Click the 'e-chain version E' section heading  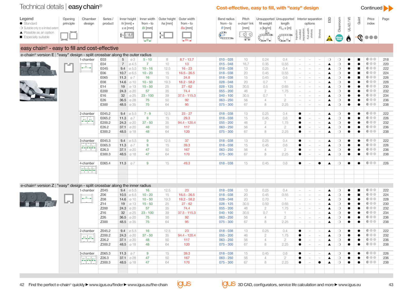point(86,55)
